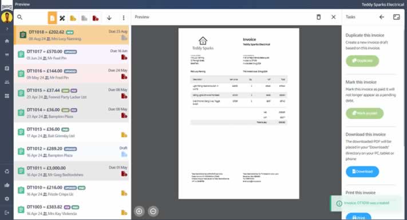The image size is (407, 220).
Task: Toggle the yellow folder filter icon
Action: point(73,18)
